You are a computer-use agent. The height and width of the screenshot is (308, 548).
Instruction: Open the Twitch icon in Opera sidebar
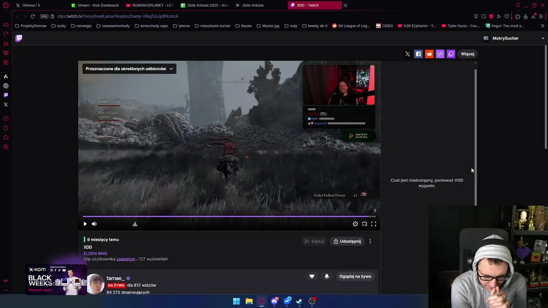[6, 95]
